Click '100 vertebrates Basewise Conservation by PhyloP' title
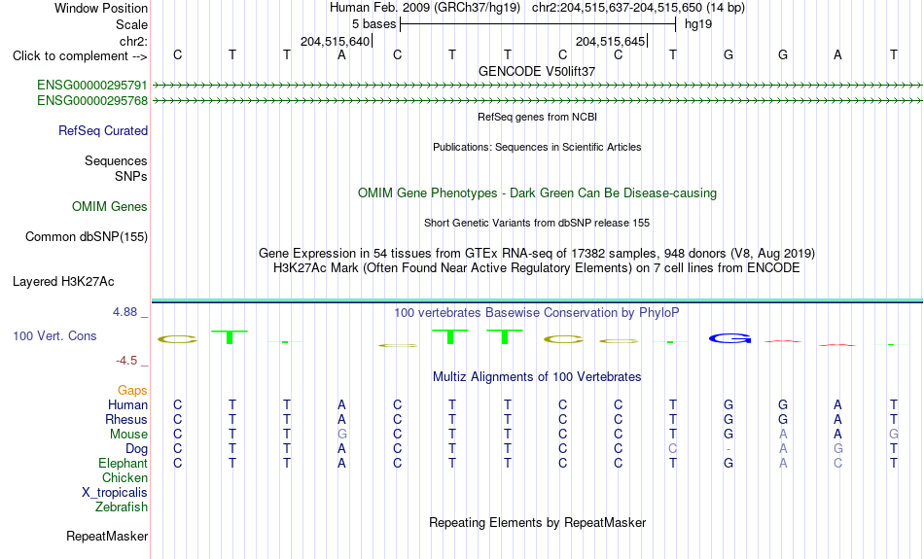Image resolution: width=924 pixels, height=559 pixels. pos(537,313)
